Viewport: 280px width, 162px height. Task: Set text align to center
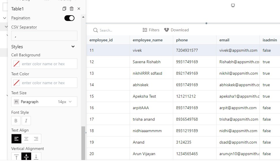click(26, 139)
